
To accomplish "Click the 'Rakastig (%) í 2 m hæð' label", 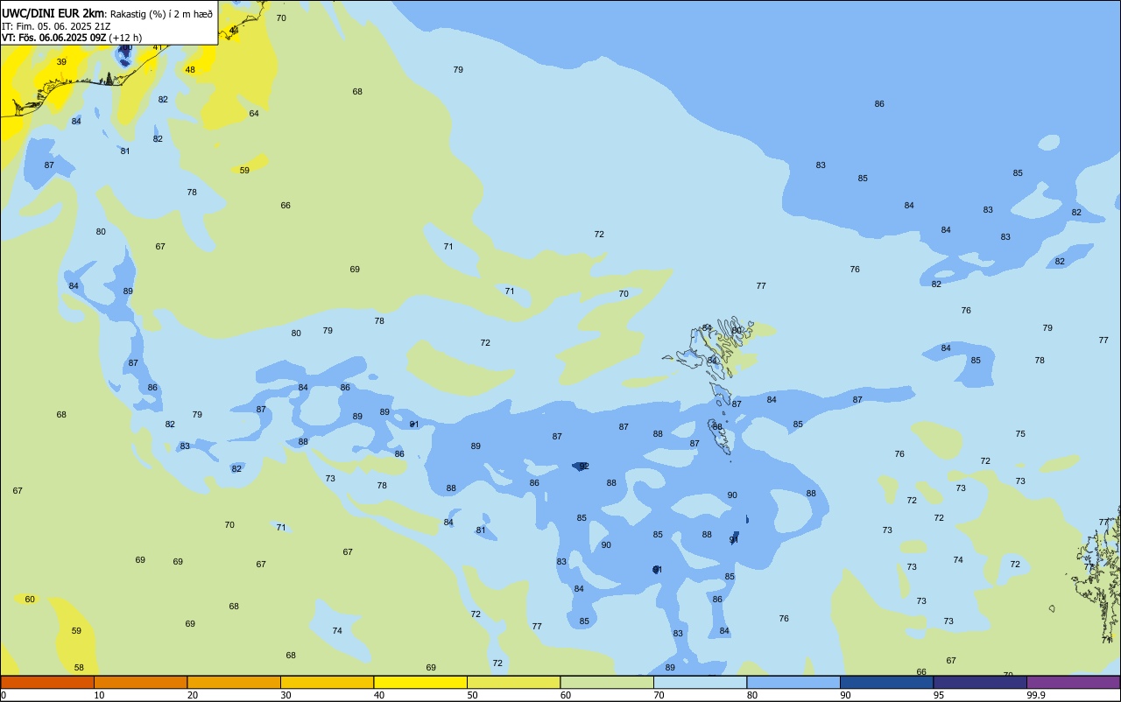I will [x=161, y=13].
